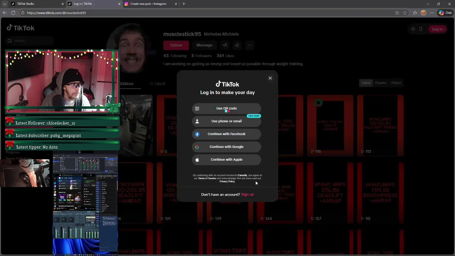Open the video thumbnail with 112 views
The height and width of the screenshot is (256, 455).
tap(380, 126)
